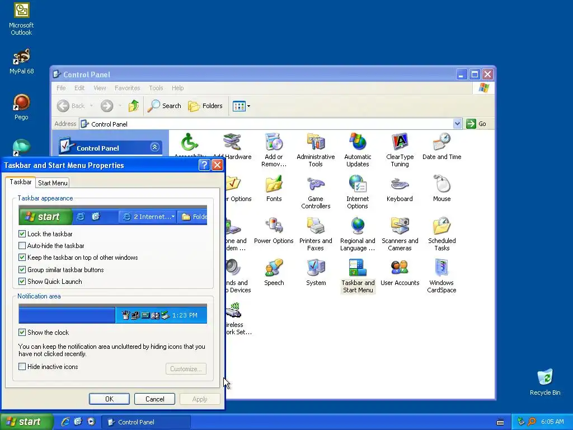
Task: Uncheck Lock the taskbar
Action: (x=22, y=233)
